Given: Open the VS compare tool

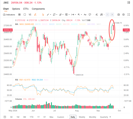Looking at the screenshot, I should [30, 15].
